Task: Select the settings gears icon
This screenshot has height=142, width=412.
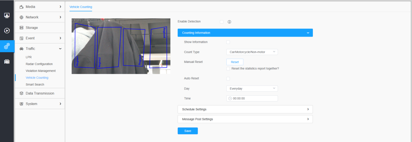Action: [7, 47]
